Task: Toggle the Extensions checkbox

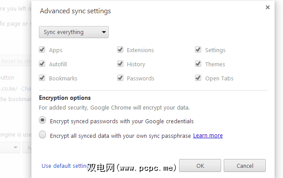Action: pyautogui.click(x=120, y=50)
